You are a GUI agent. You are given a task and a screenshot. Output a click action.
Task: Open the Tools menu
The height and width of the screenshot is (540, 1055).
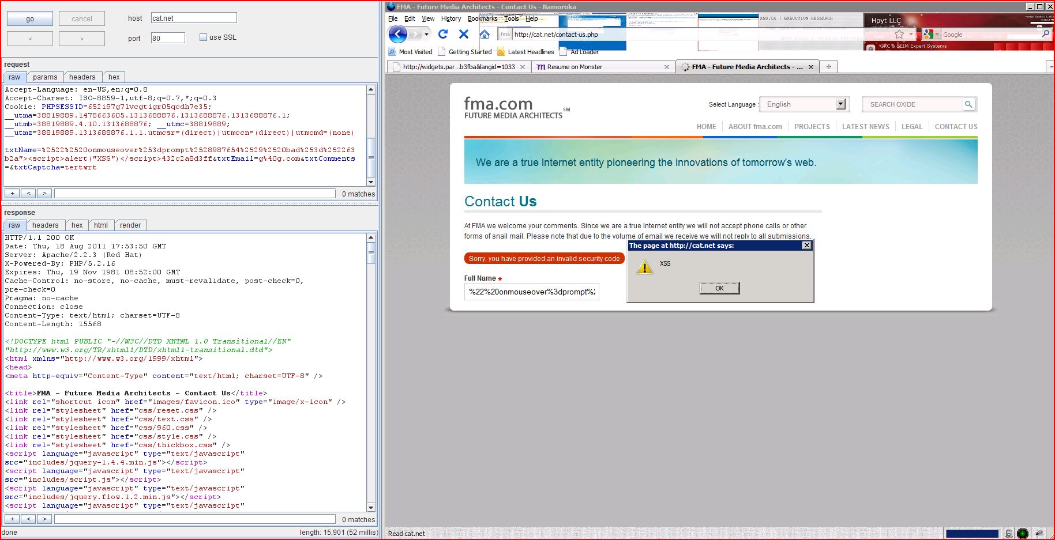(x=512, y=18)
